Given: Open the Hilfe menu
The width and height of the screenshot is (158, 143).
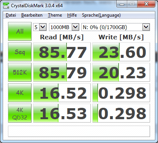Looking at the screenshot, I should [x=72, y=15].
